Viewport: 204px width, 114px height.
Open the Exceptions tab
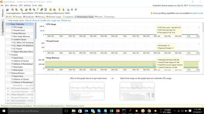pyautogui.click(x=68, y=17)
